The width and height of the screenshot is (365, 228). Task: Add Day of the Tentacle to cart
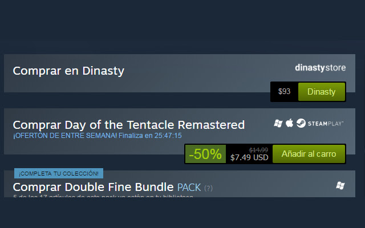[309, 154]
